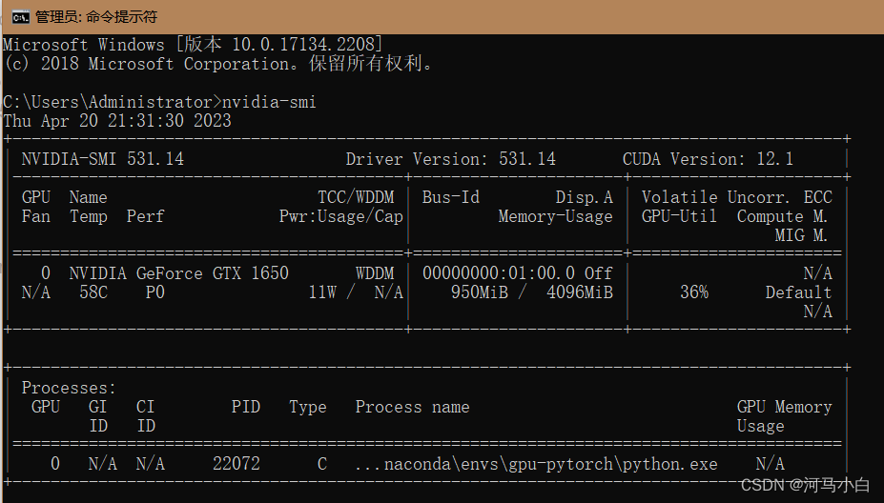Click the 'PID' column header
884x503 pixels.
coord(246,407)
